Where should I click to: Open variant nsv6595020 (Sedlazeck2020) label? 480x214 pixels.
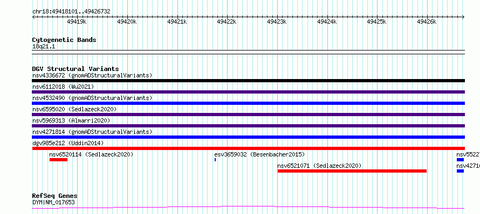point(74,109)
